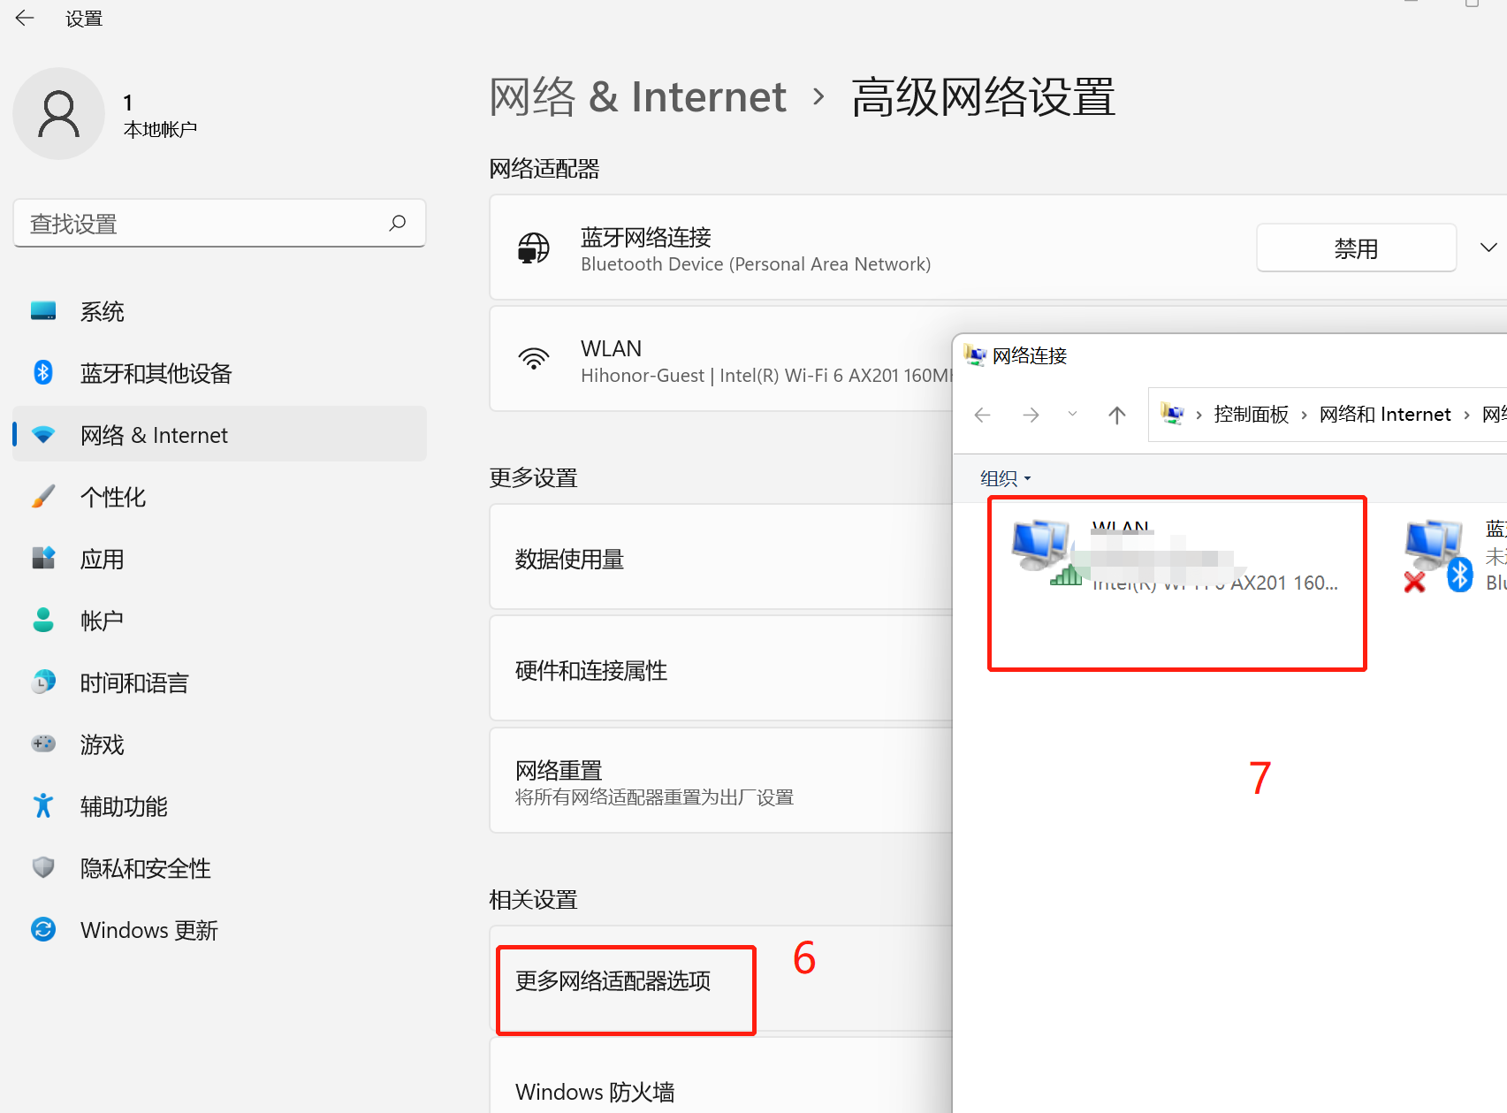Click the search magnifier icon in settings
1507x1113 pixels.
[x=398, y=223]
